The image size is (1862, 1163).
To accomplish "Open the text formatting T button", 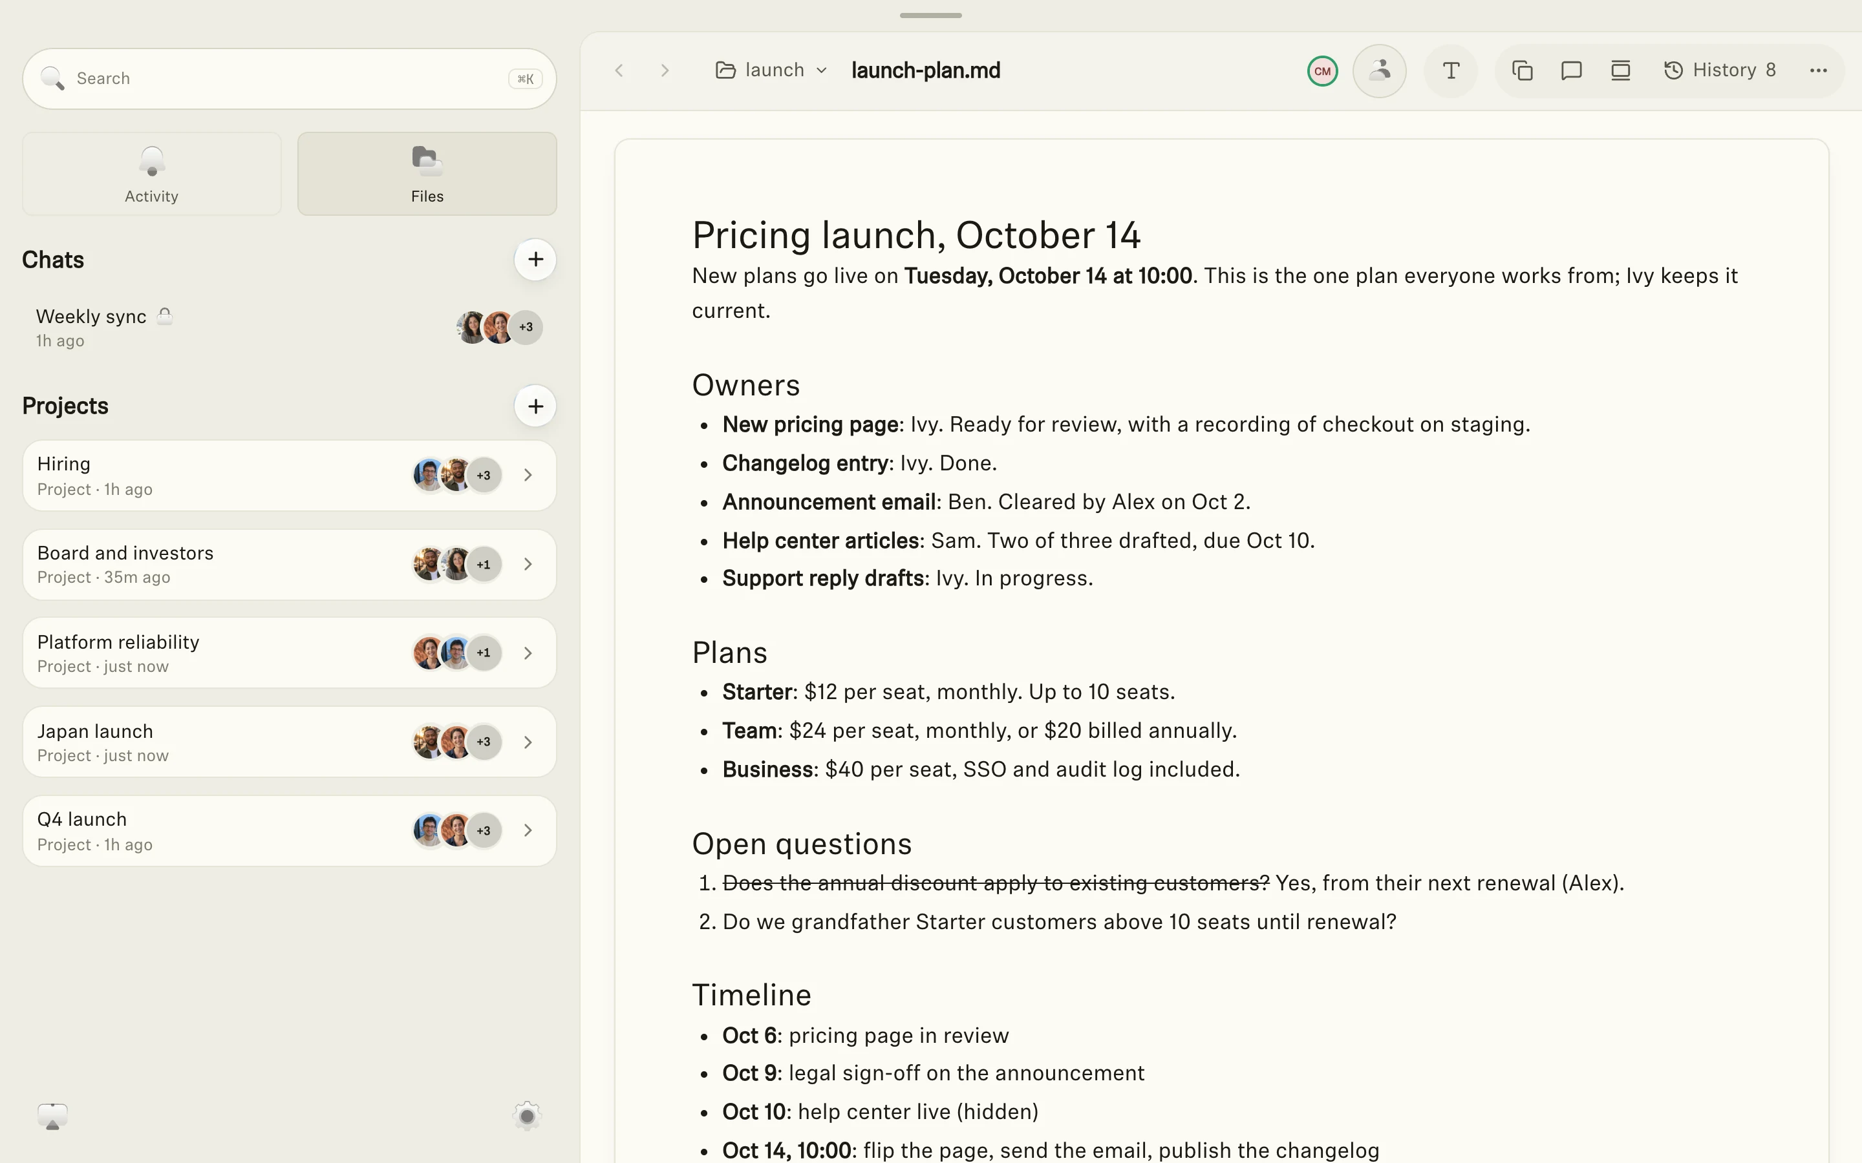I will coord(1451,71).
